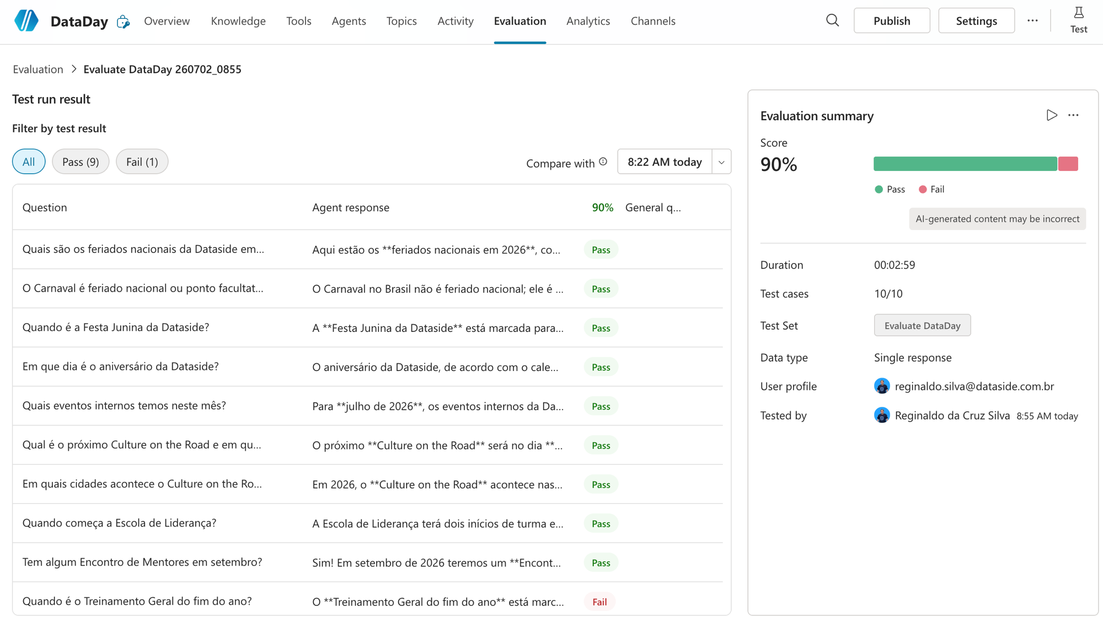This screenshot has height=623, width=1103.
Task: Open the Test flask panel
Action: (1078, 21)
